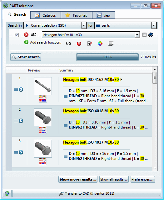Click lines icon beside ISO 4017 details
Screen dimensions: 164x200
click(x=66, y=157)
